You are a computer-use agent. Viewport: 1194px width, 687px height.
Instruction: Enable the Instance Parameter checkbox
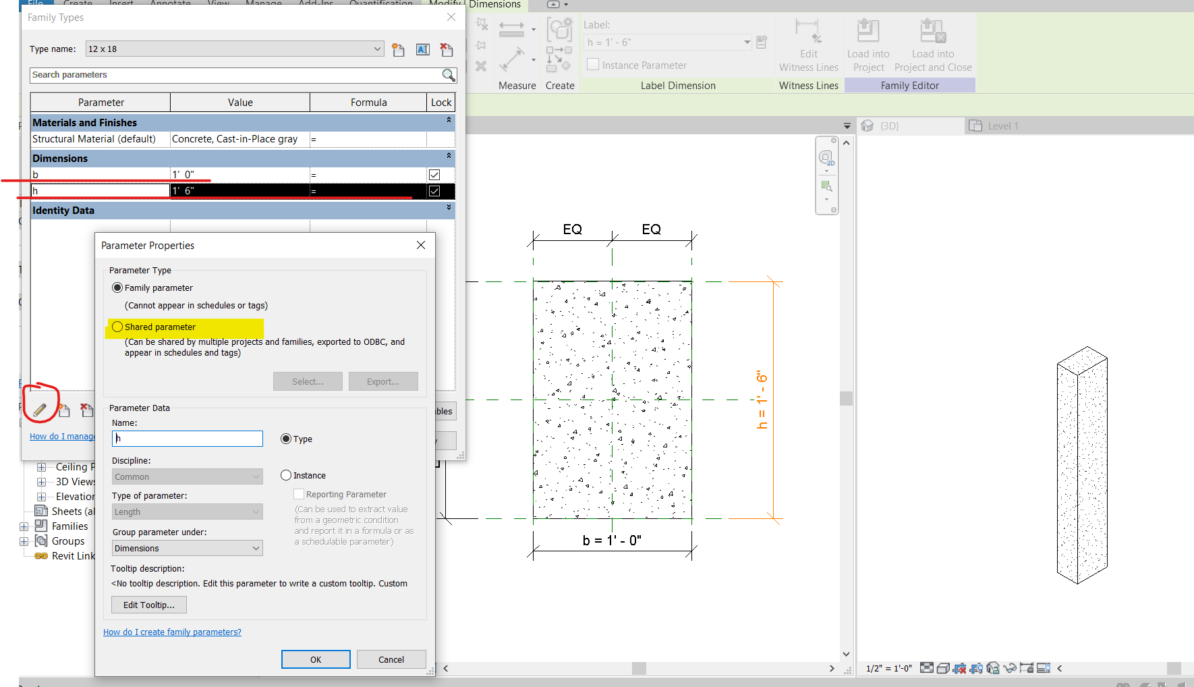(593, 64)
